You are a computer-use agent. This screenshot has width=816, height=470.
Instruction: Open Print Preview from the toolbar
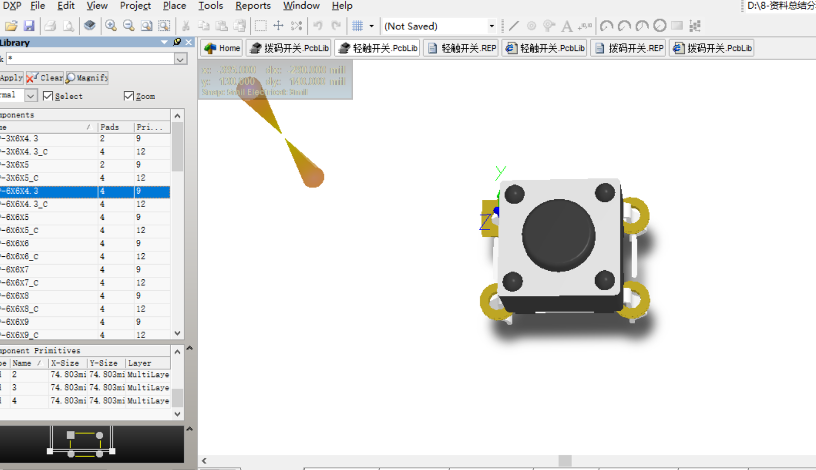point(68,26)
